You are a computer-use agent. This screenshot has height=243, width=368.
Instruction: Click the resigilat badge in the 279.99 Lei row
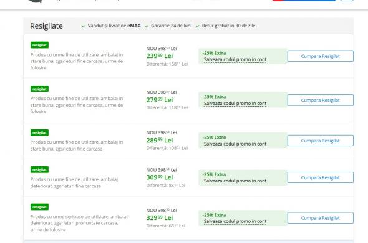tap(39, 89)
